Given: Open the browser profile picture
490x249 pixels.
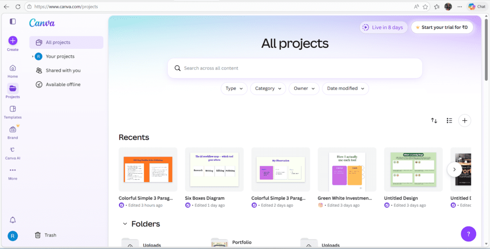Looking at the screenshot, I should 448,7.
